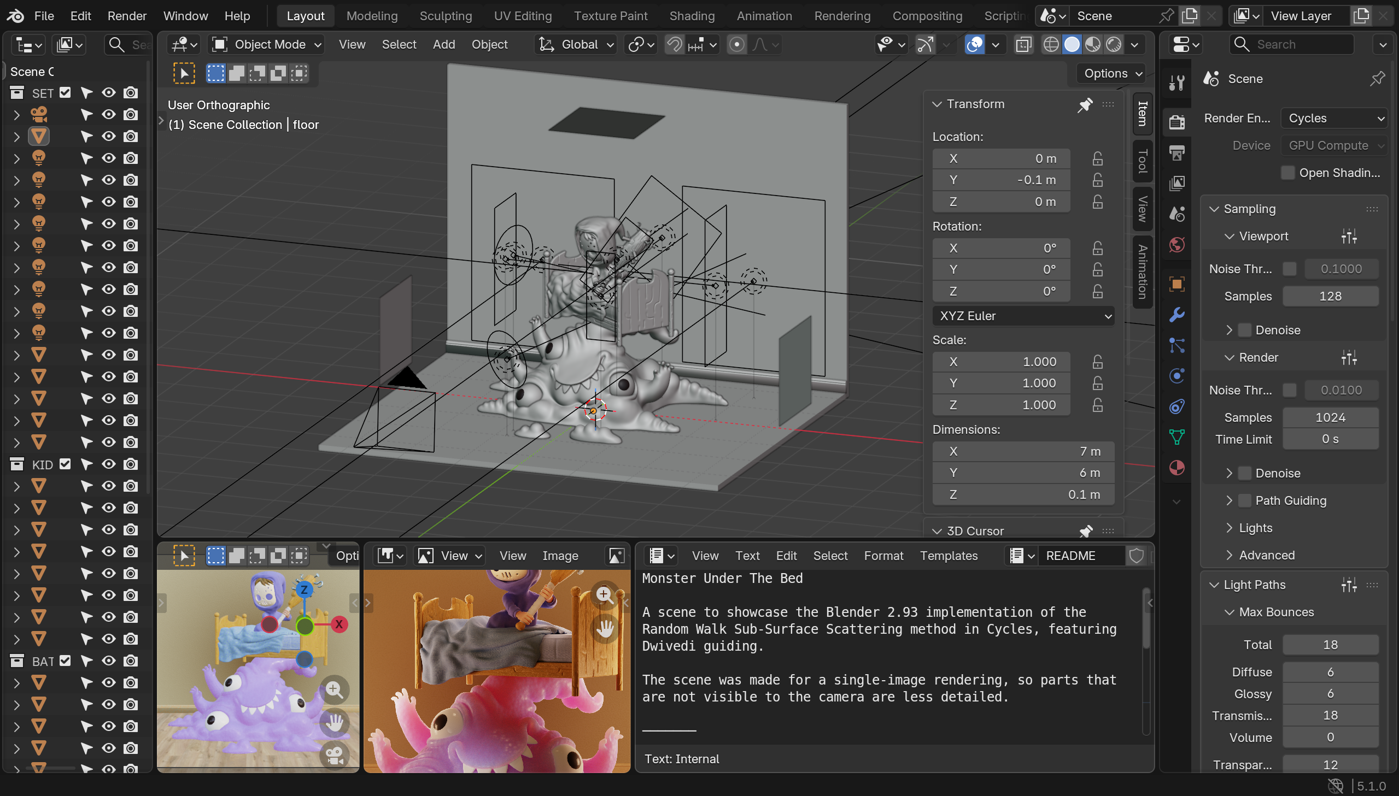Click render Samples 1024 field
The image size is (1399, 796).
[1330, 418]
